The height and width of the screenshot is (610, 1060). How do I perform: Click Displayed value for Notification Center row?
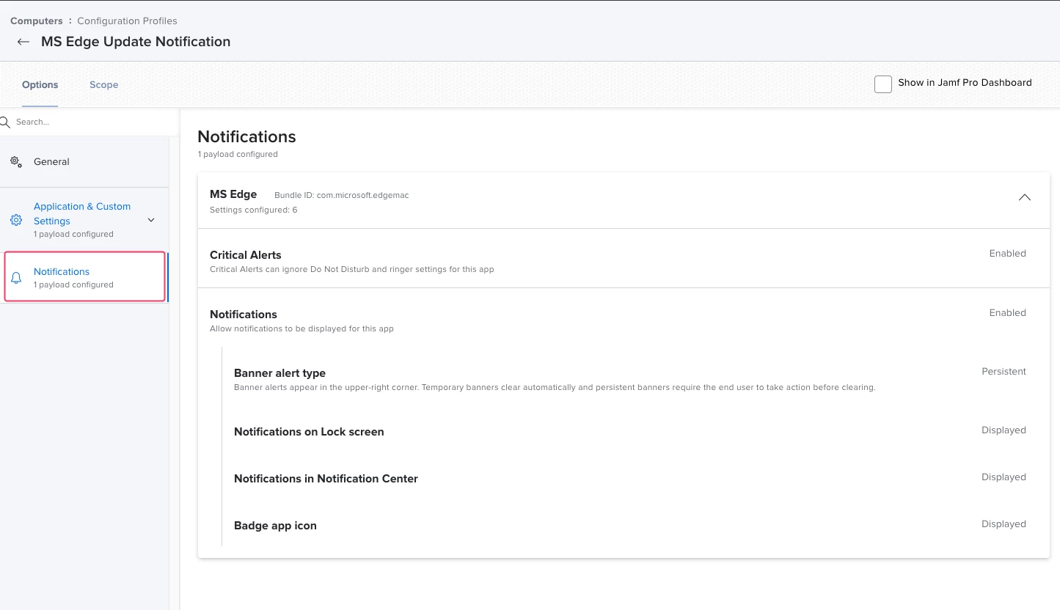tap(1004, 477)
